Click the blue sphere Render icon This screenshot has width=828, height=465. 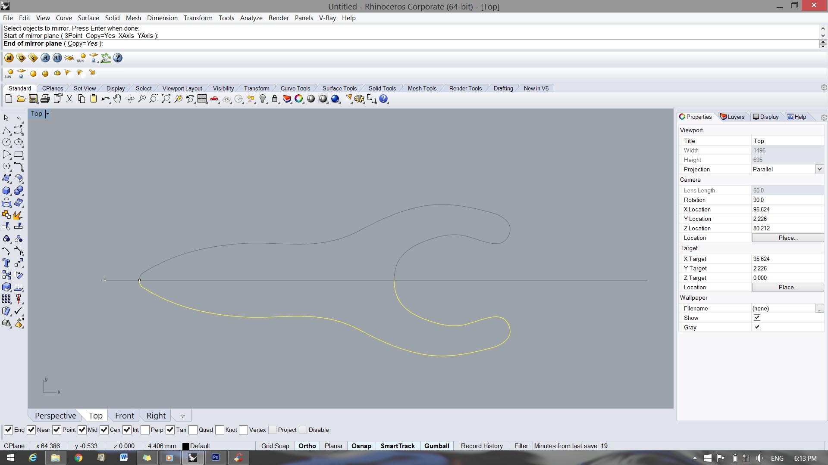tap(335, 99)
